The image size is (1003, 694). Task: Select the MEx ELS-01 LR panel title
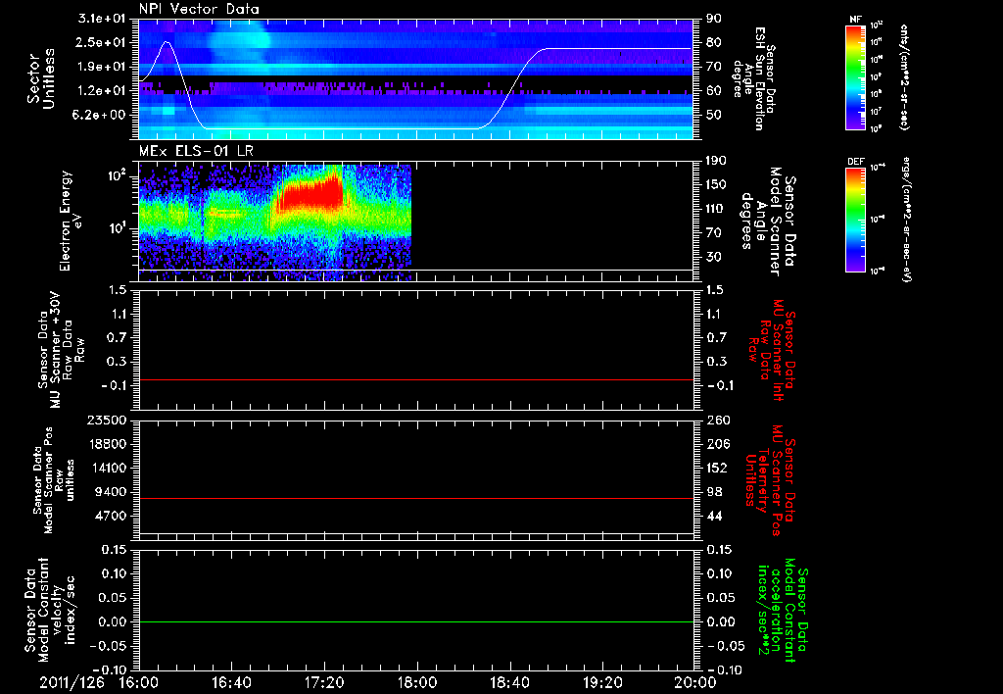[x=196, y=151]
